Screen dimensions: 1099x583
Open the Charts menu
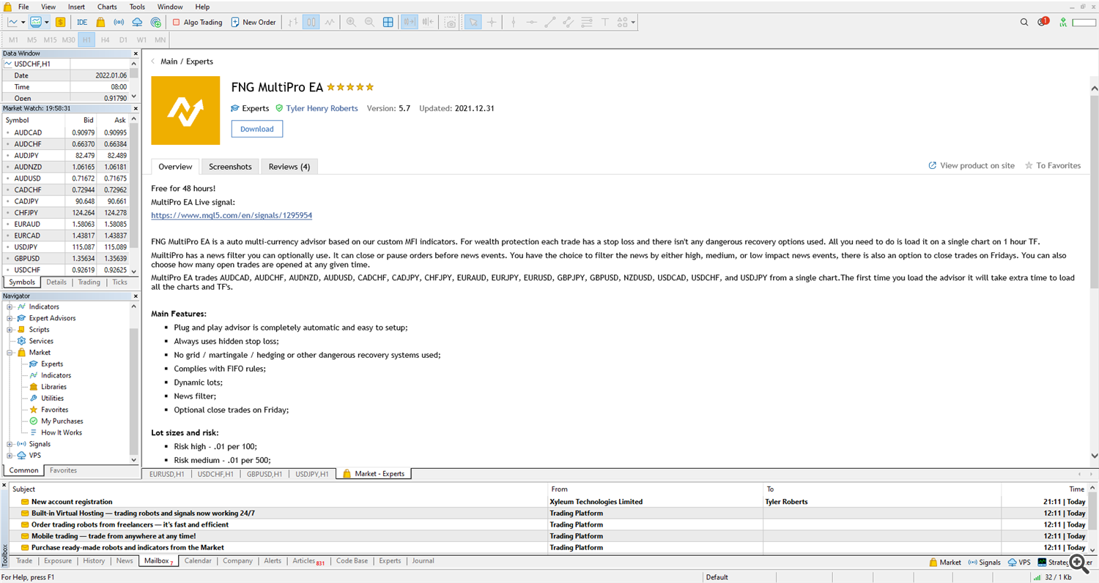click(x=107, y=7)
